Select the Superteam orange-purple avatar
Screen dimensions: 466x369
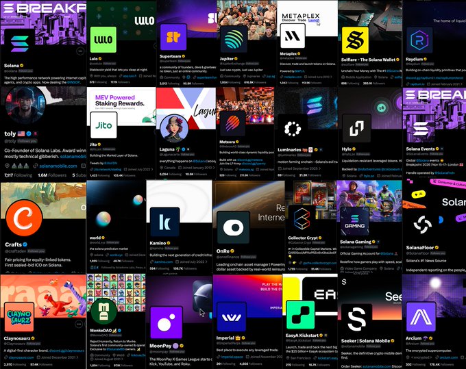pyautogui.click(x=173, y=37)
